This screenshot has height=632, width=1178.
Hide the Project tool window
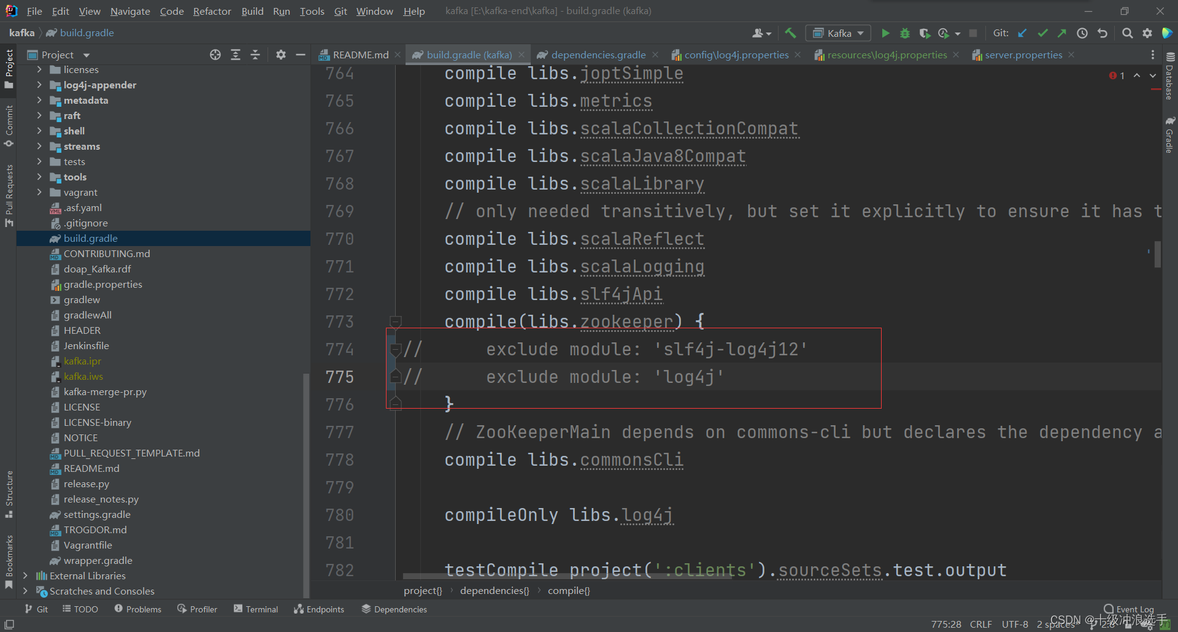point(301,55)
